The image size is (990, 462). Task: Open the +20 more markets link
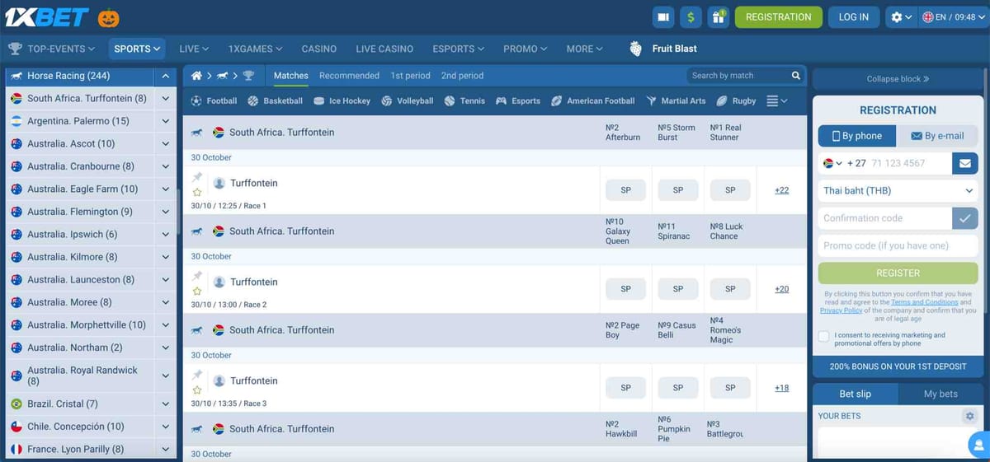point(781,289)
